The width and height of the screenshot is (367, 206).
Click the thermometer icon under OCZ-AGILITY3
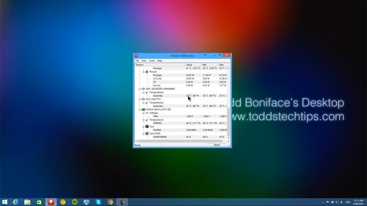point(147,102)
